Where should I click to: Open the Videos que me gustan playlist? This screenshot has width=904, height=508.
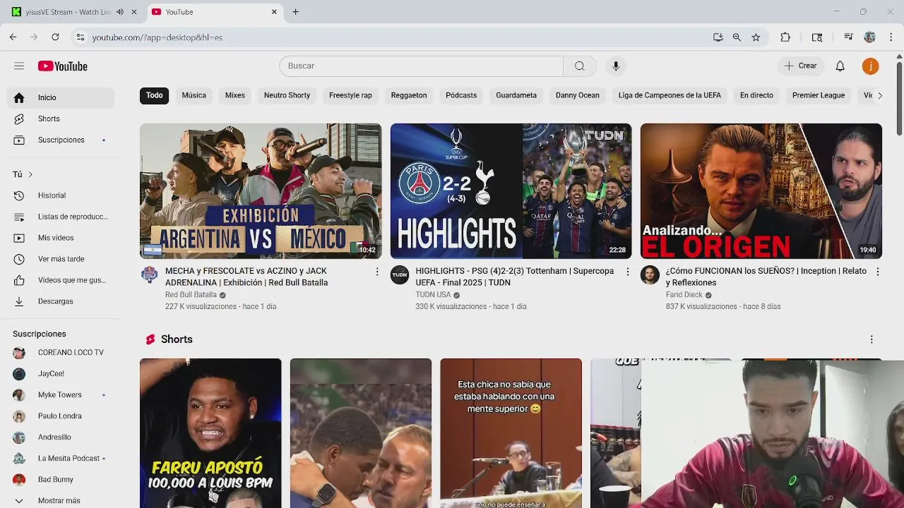(60, 280)
